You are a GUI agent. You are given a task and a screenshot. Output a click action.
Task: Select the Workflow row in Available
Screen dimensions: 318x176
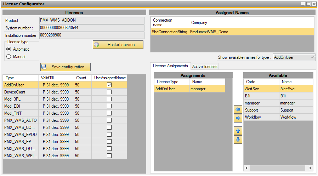click(261, 117)
